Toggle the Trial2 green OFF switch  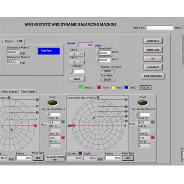(x=143, y=103)
